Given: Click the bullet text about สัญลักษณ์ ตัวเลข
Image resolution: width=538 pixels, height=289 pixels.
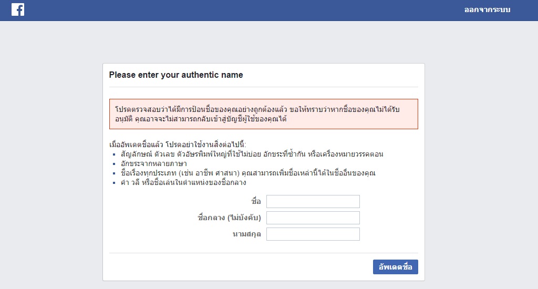Looking at the screenshot, I should pos(252,154).
